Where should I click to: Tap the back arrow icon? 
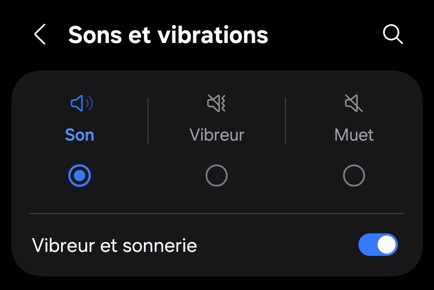(40, 35)
